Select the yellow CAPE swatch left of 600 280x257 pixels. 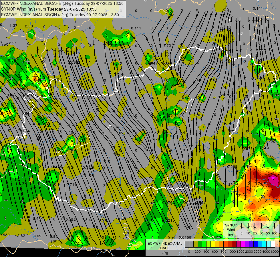(x=213, y=244)
